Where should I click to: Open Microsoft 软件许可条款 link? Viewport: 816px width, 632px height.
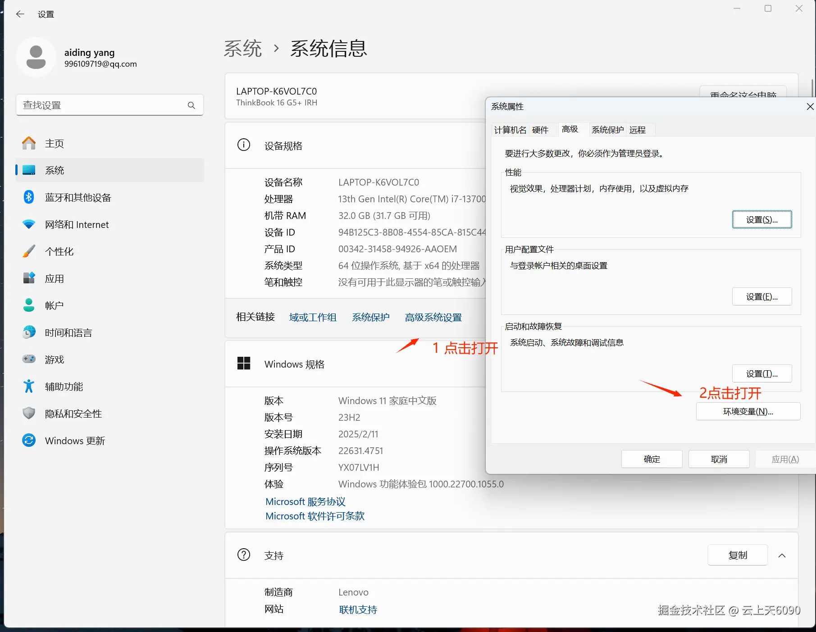coord(315,516)
